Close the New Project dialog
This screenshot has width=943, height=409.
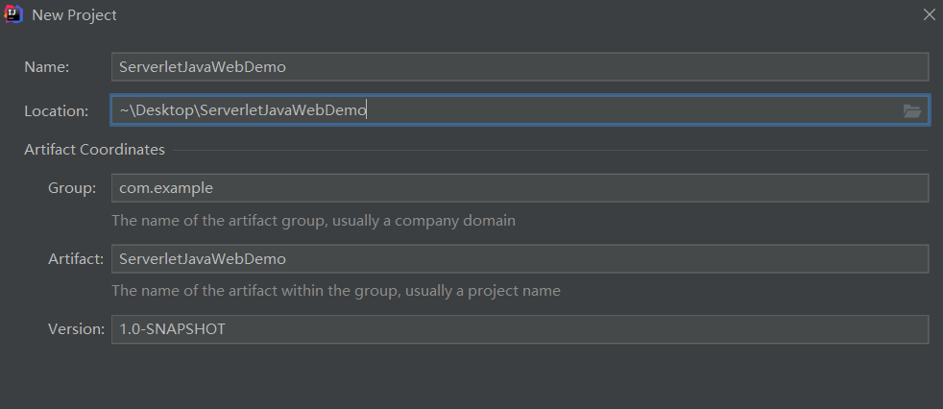tap(930, 15)
